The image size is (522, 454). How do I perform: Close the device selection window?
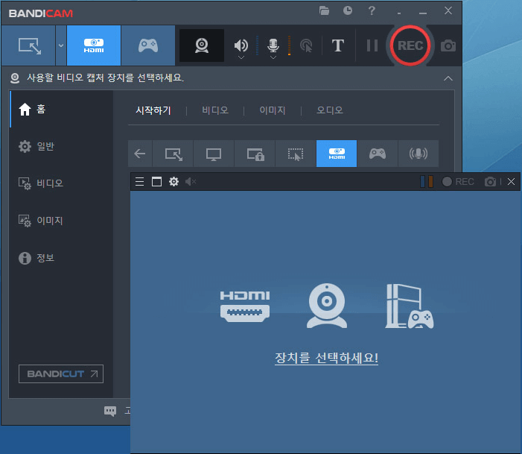(512, 182)
